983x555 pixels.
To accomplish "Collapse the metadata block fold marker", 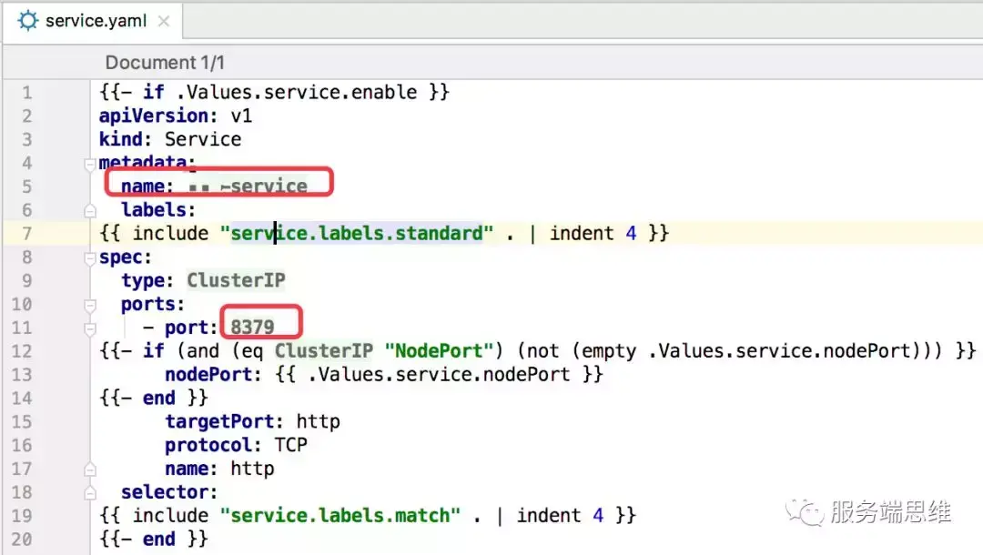I will pyautogui.click(x=90, y=164).
